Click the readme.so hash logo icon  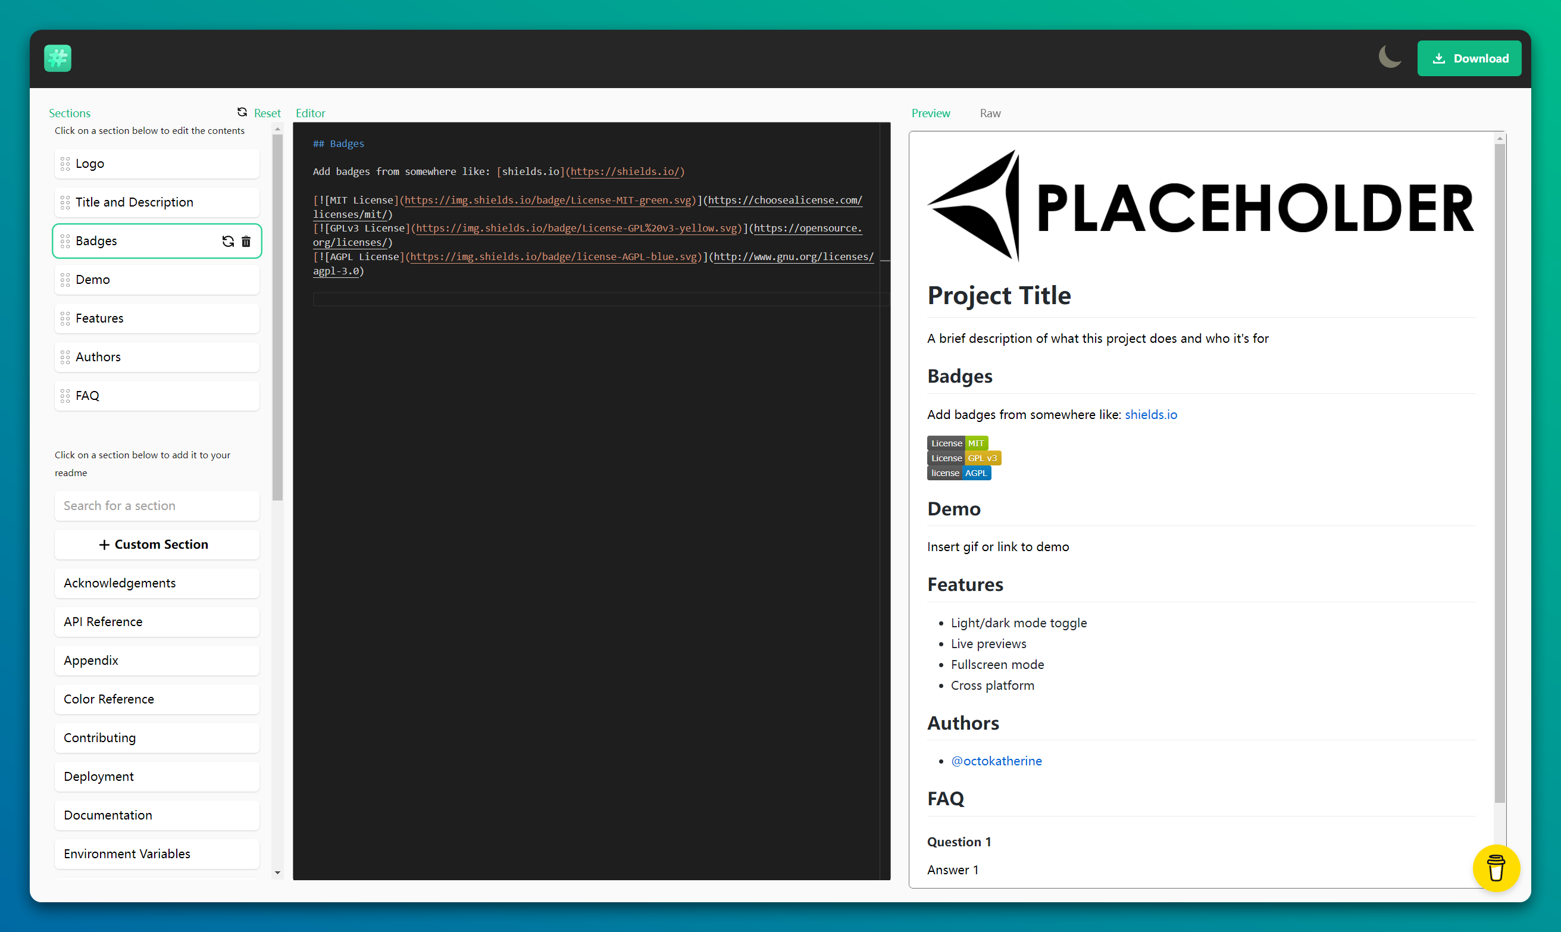tap(58, 58)
